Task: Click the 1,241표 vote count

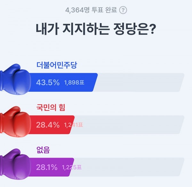Action: (x=74, y=125)
